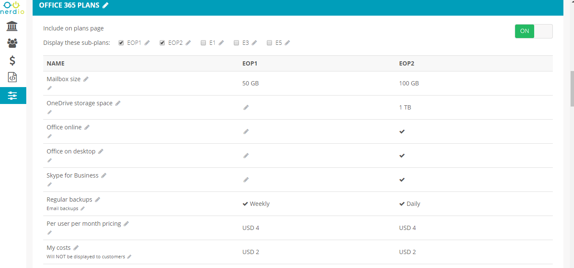Click pencil next to Per user per month pricing
Screen dimensions: 574x268
[126, 224]
